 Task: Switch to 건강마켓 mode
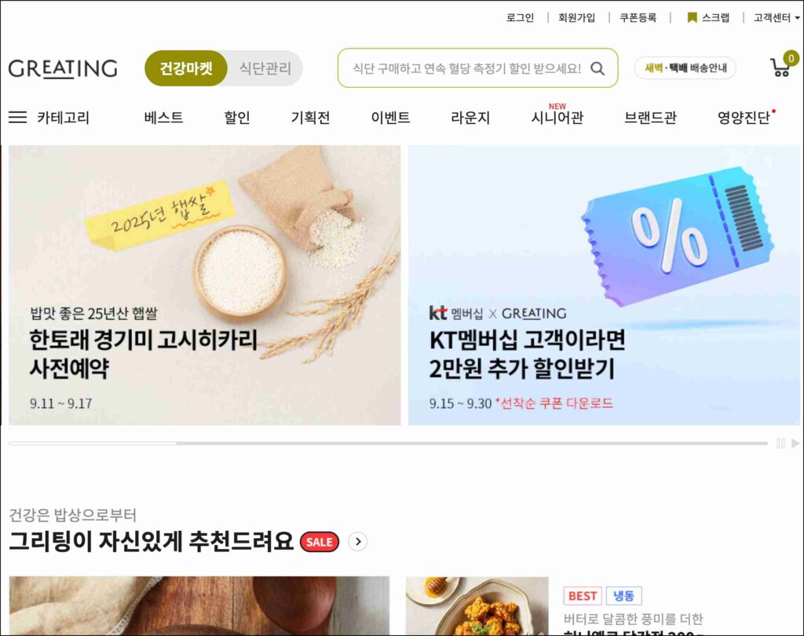coord(186,68)
